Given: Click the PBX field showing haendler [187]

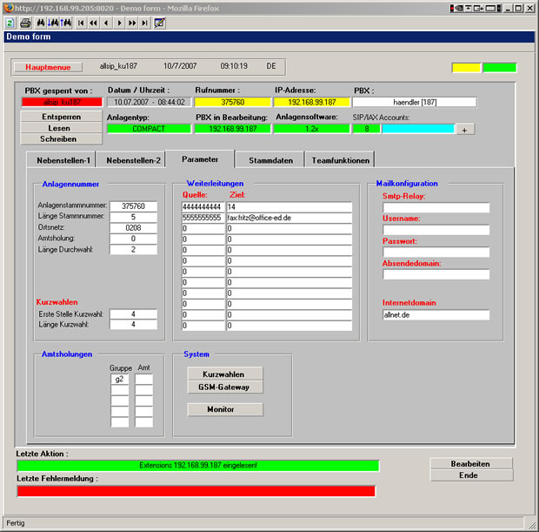Looking at the screenshot, I should (x=415, y=102).
